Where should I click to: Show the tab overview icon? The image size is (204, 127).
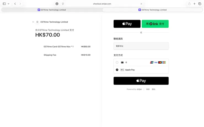200,4
